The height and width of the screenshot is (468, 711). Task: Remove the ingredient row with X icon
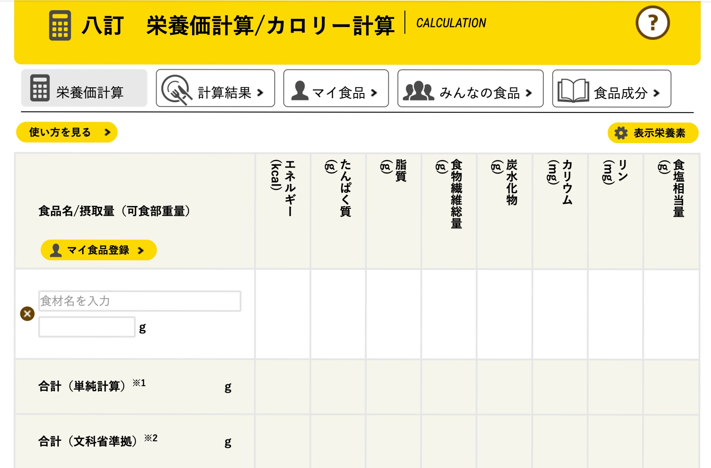27,314
